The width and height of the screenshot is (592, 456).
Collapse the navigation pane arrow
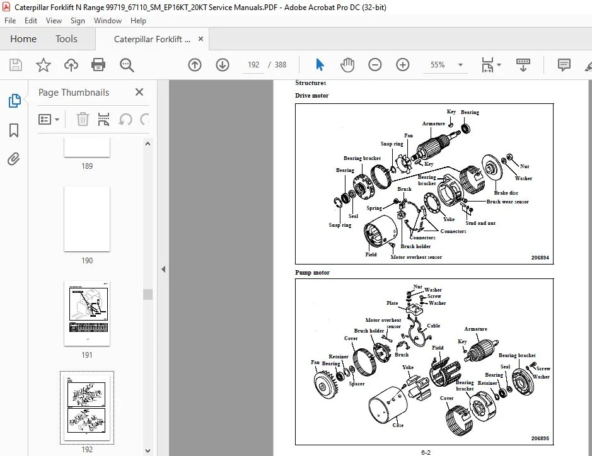tap(163, 270)
